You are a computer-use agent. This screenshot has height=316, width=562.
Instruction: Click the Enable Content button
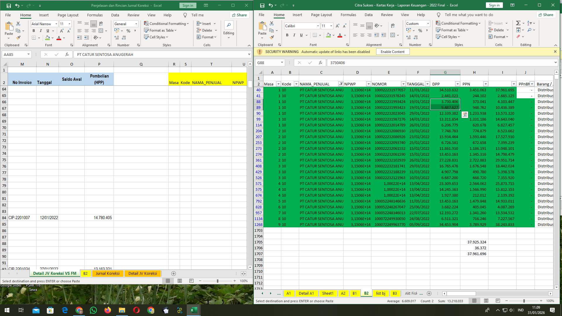click(x=393, y=51)
